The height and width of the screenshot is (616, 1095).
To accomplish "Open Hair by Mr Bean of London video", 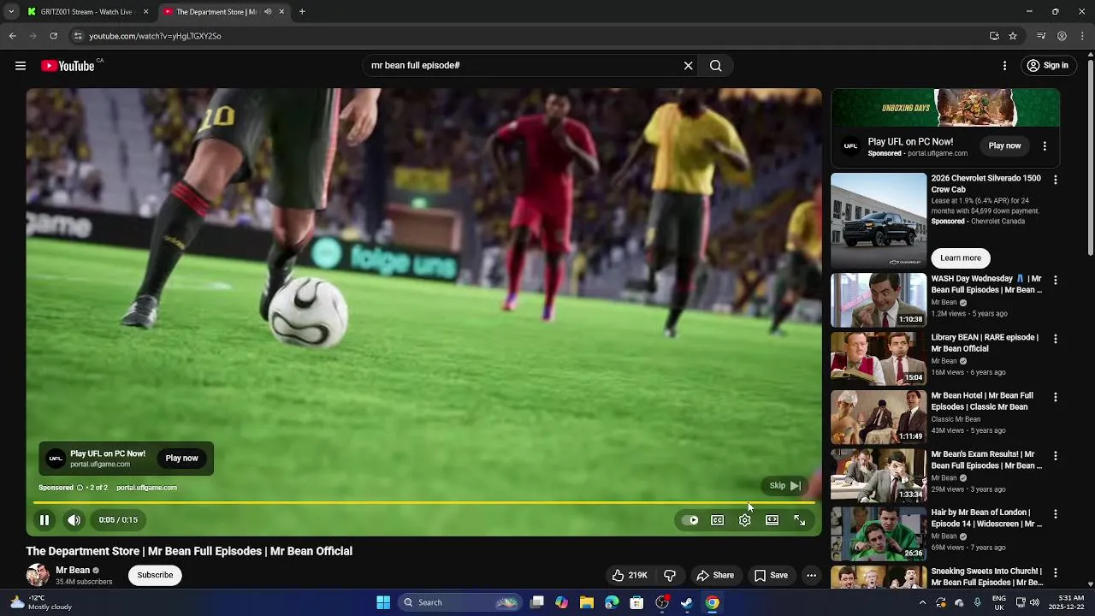I will (879, 534).
